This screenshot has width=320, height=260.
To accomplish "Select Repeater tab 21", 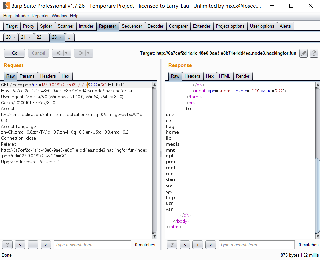I will click(x=23, y=37).
